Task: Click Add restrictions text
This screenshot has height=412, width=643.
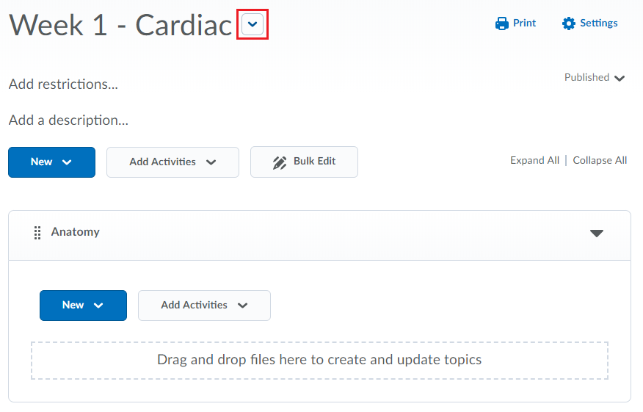Action: (63, 84)
